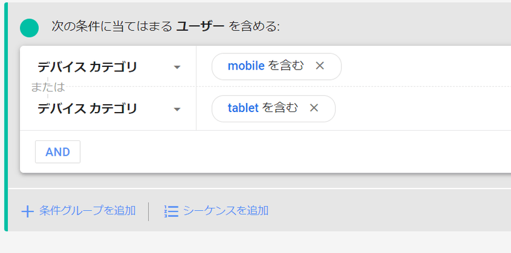The height and width of the screenshot is (253, 511).
Task: Click the または label between the rows
Action: coord(48,87)
